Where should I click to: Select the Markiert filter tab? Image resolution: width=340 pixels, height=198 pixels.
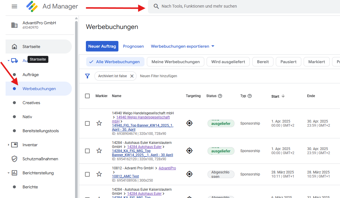317,62
